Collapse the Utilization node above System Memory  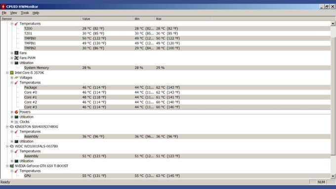click(x=12, y=63)
